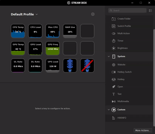The width and height of the screenshot is (155, 134).
Task: Click the HWiNFO plugin icon
Action: 114,118
